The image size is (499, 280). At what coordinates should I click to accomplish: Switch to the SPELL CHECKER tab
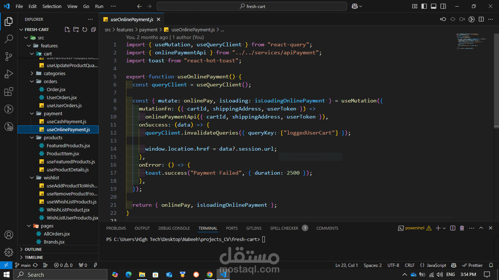(284, 228)
